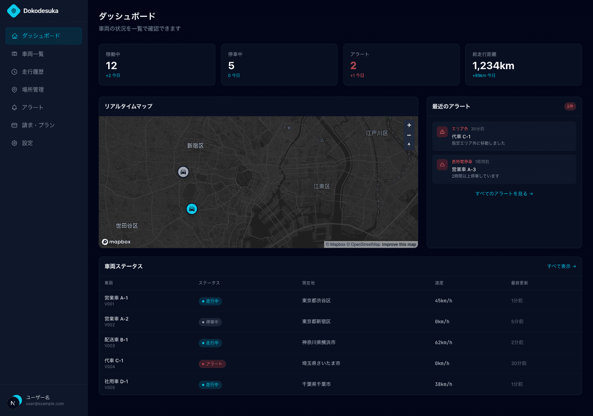Click the アラート status badge for 代車 C-1
The height and width of the screenshot is (416, 593).
click(x=212, y=364)
